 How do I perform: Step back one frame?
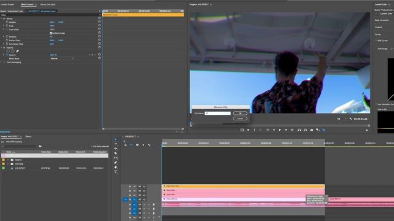[274, 130]
